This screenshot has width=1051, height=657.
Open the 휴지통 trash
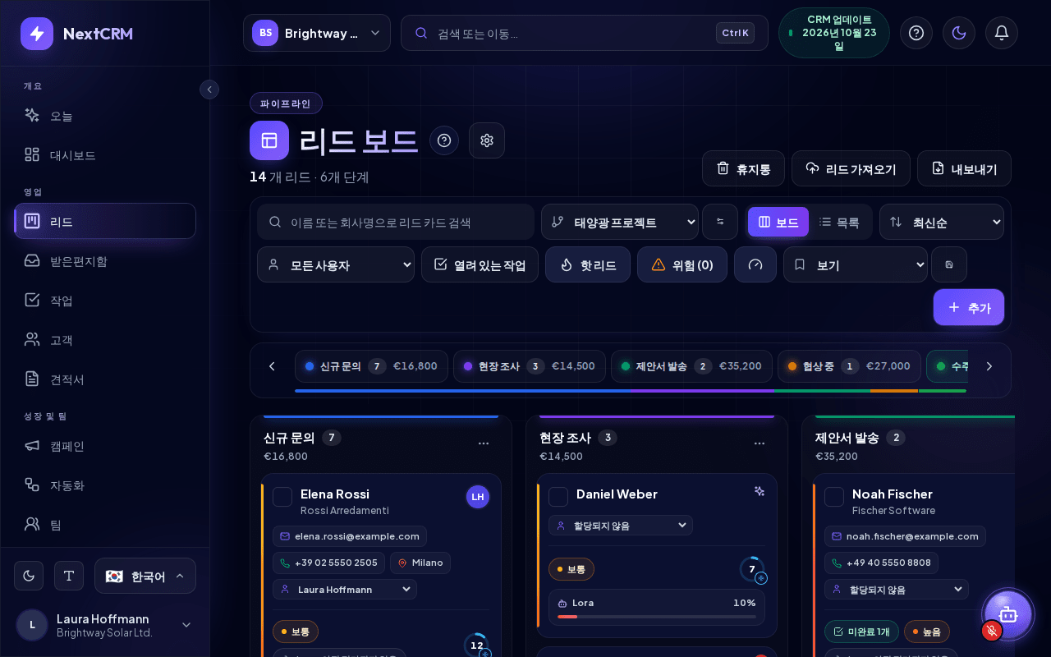pos(743,168)
